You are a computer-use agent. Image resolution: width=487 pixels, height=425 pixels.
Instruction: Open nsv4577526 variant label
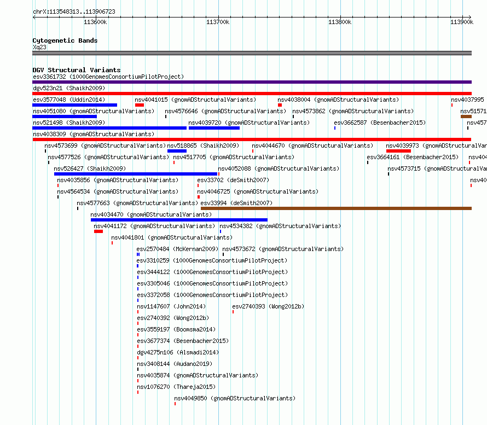tap(108, 157)
